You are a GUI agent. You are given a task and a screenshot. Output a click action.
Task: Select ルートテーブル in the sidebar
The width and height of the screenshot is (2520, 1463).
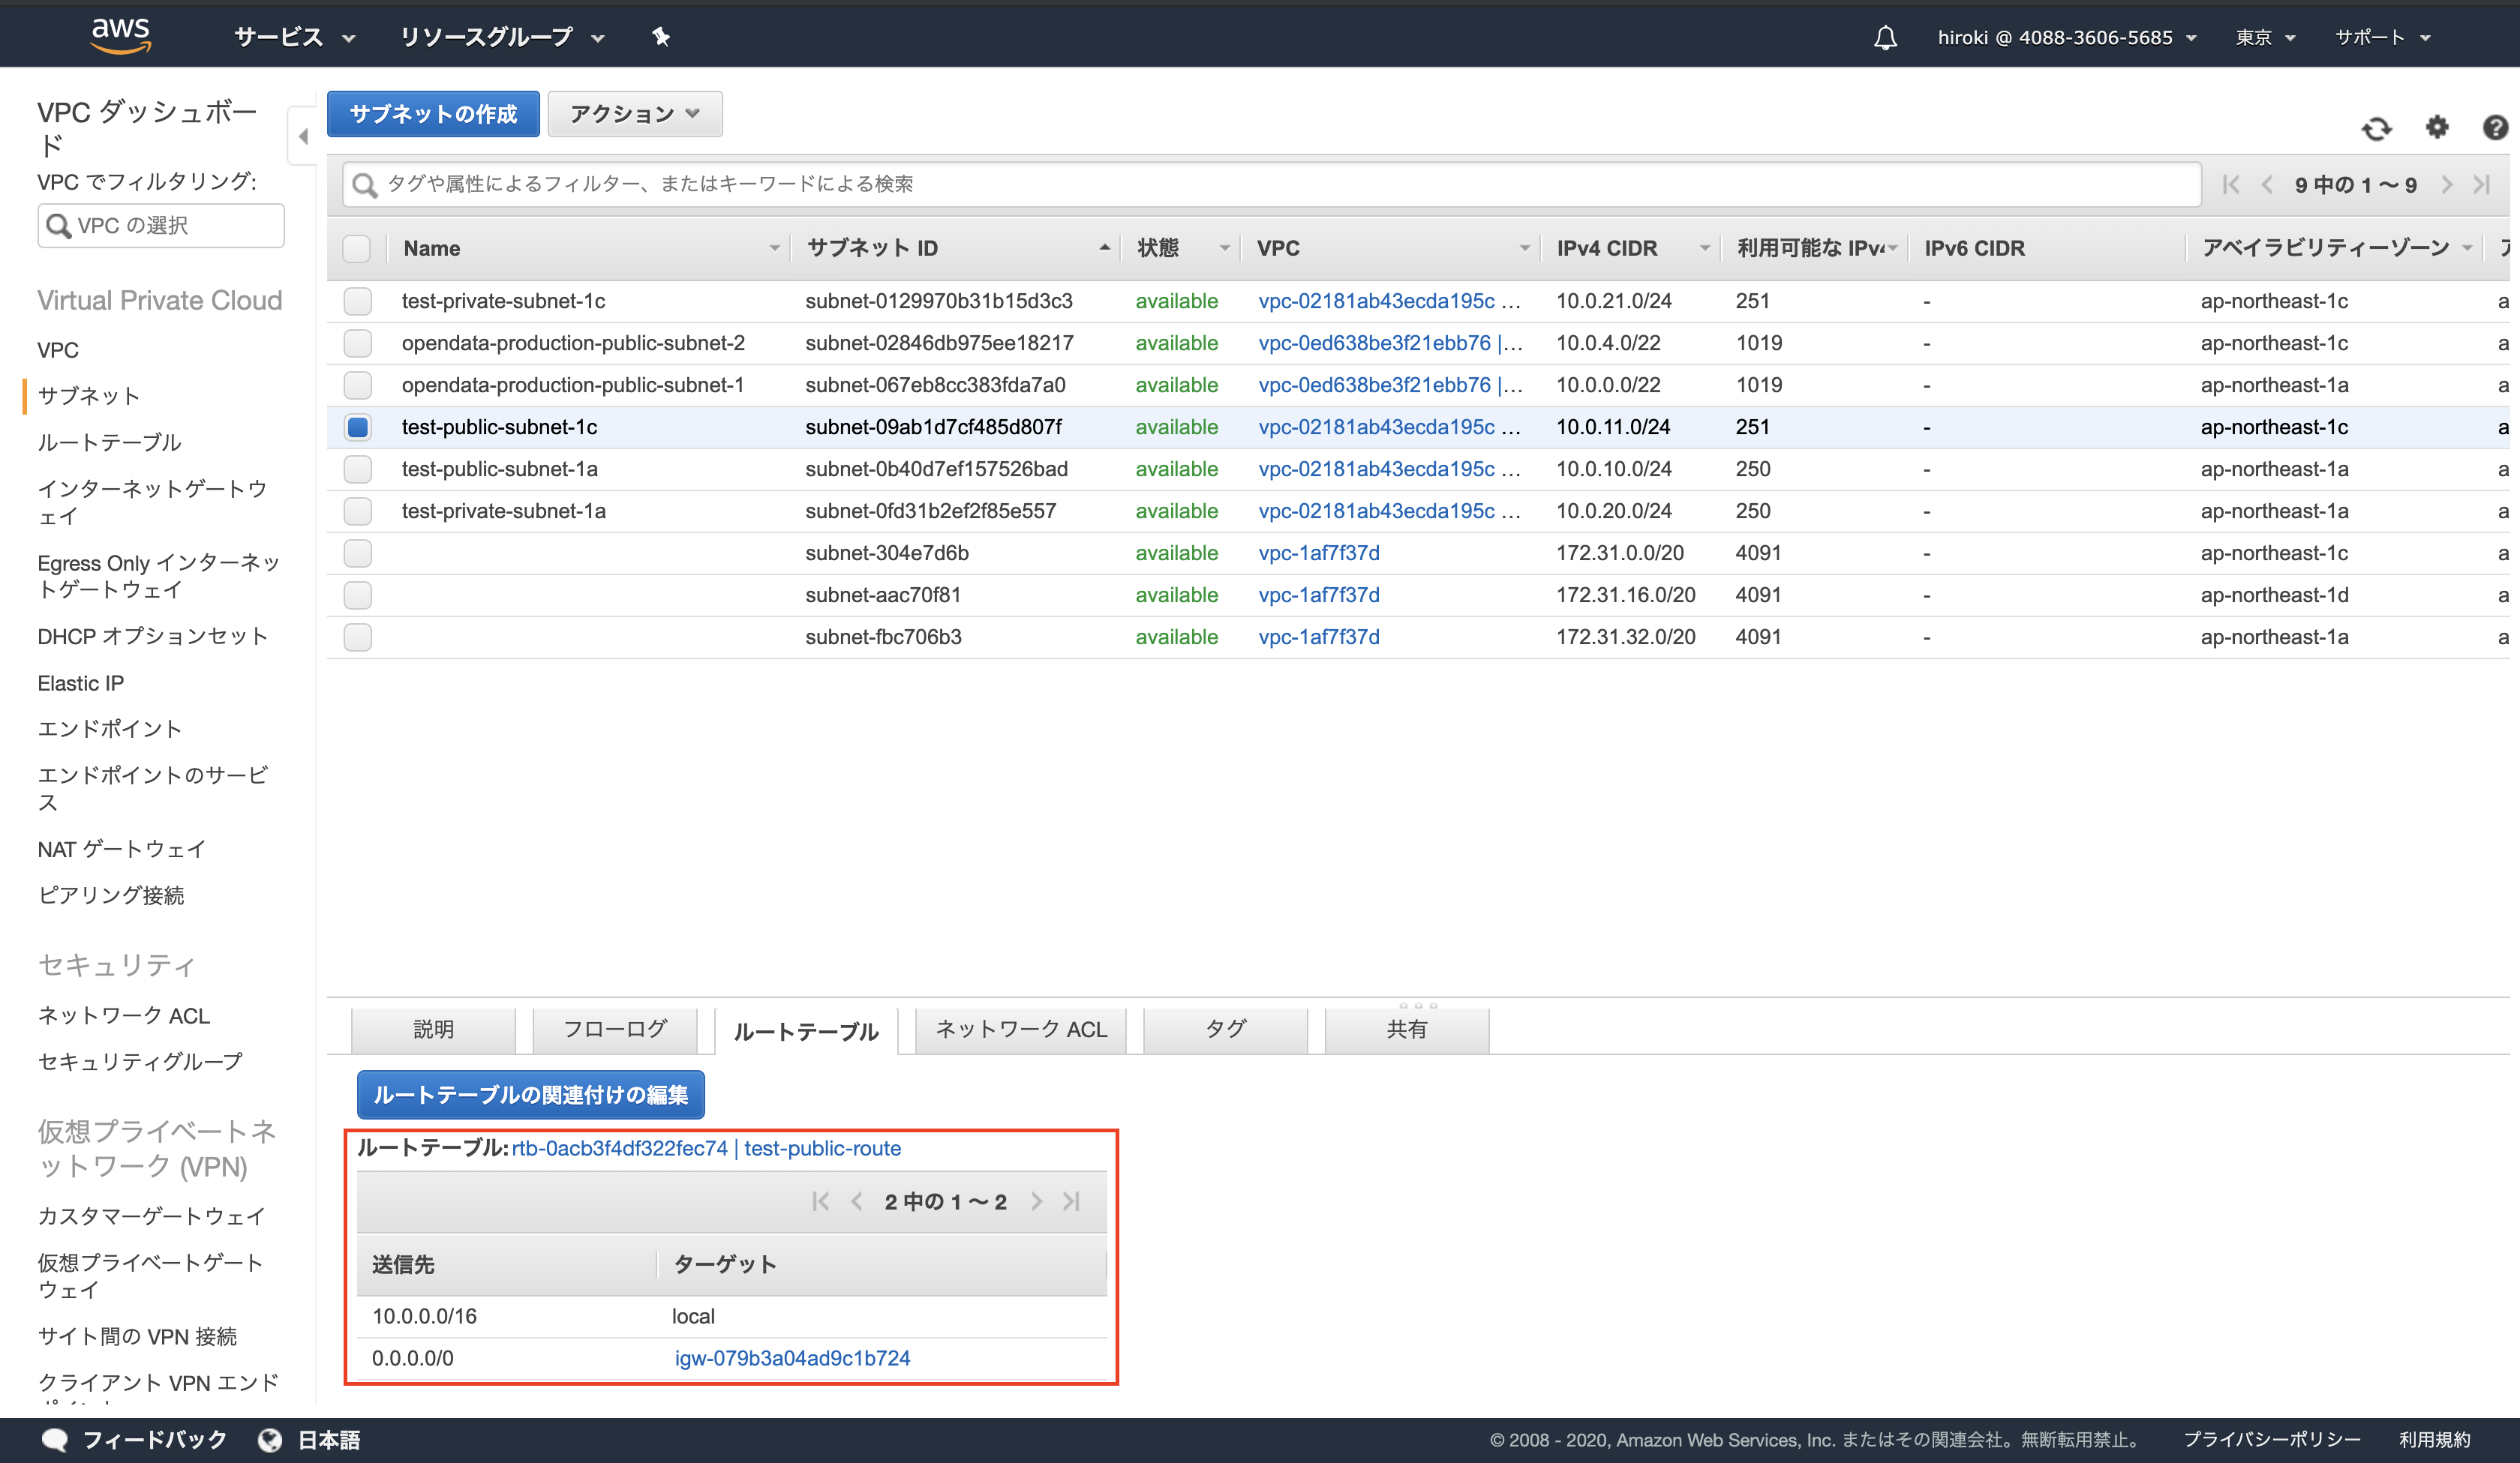110,442
